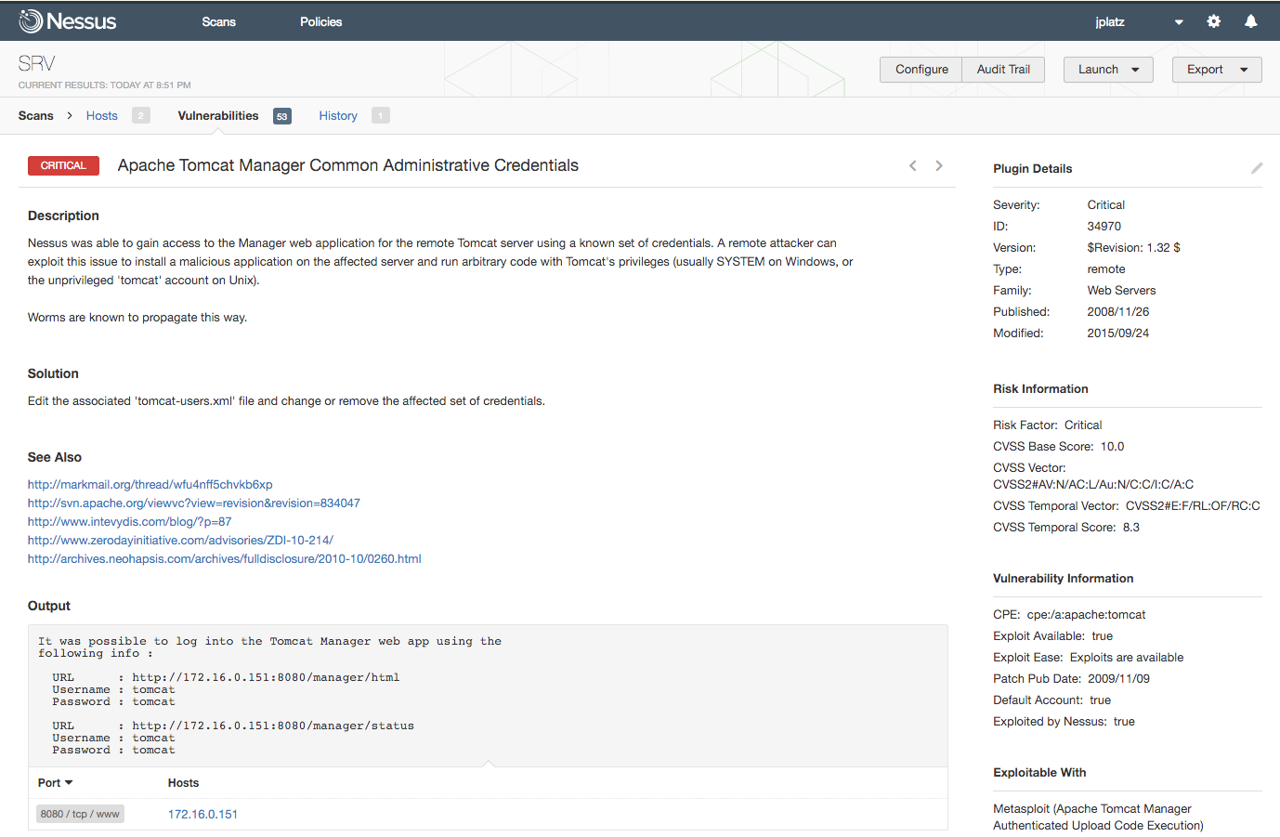Open the Launch dropdown
1280x837 pixels.
pos(1107,70)
